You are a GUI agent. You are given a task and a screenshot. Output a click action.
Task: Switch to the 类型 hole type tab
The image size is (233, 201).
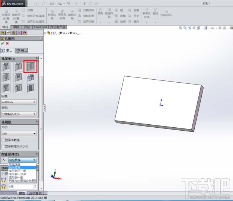point(7,51)
